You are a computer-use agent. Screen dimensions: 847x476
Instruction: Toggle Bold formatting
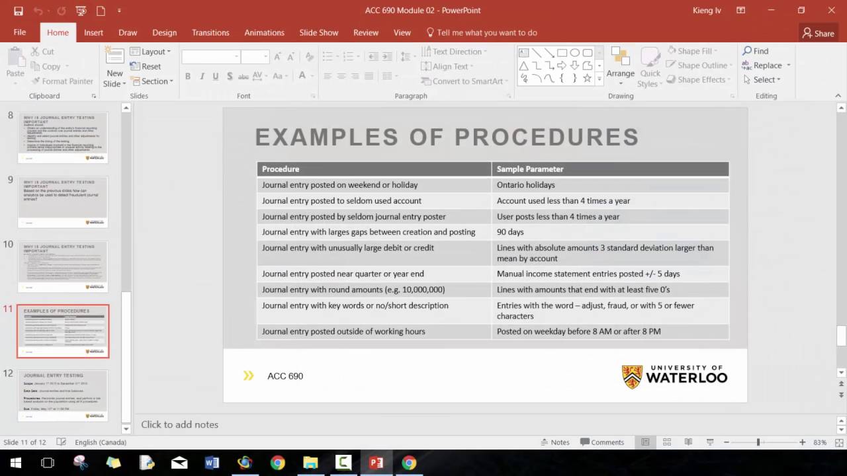click(188, 77)
